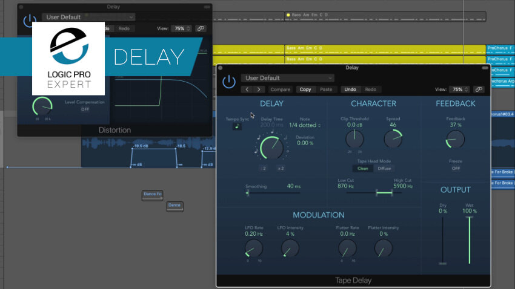Click next preset arrow in Tape Delay
This screenshot has width=515, height=289.
[x=259, y=89]
